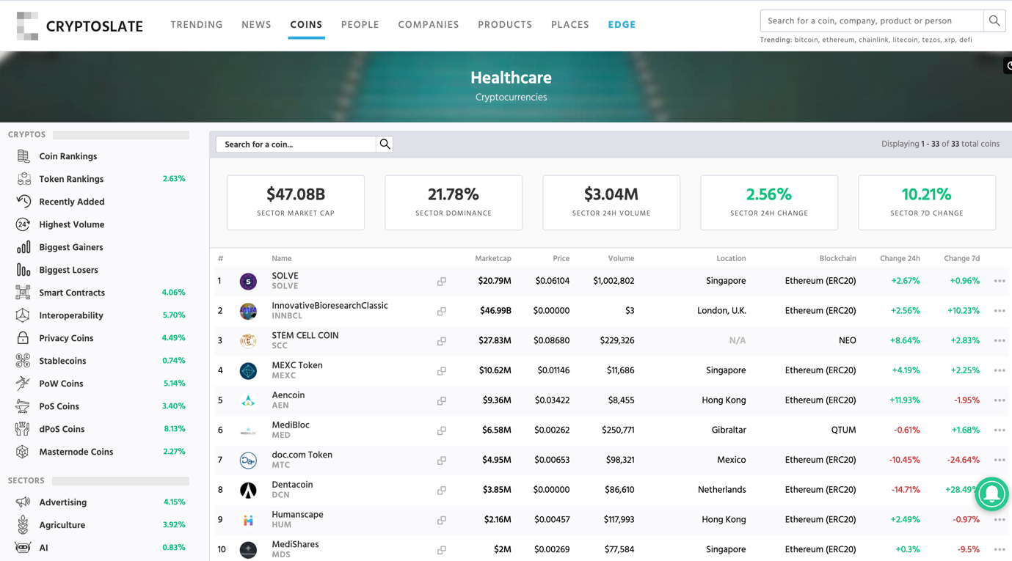This screenshot has height=561, width=1012.
Task: Open more options for MediBloc row
Action: point(1000,430)
